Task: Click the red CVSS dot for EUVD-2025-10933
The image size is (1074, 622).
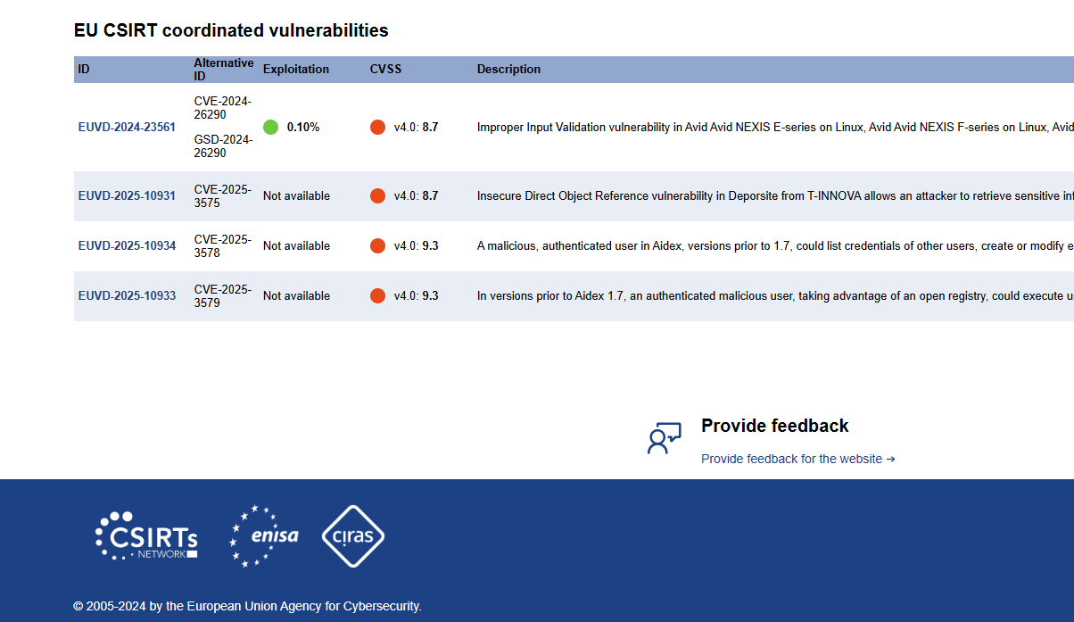Action: (377, 296)
